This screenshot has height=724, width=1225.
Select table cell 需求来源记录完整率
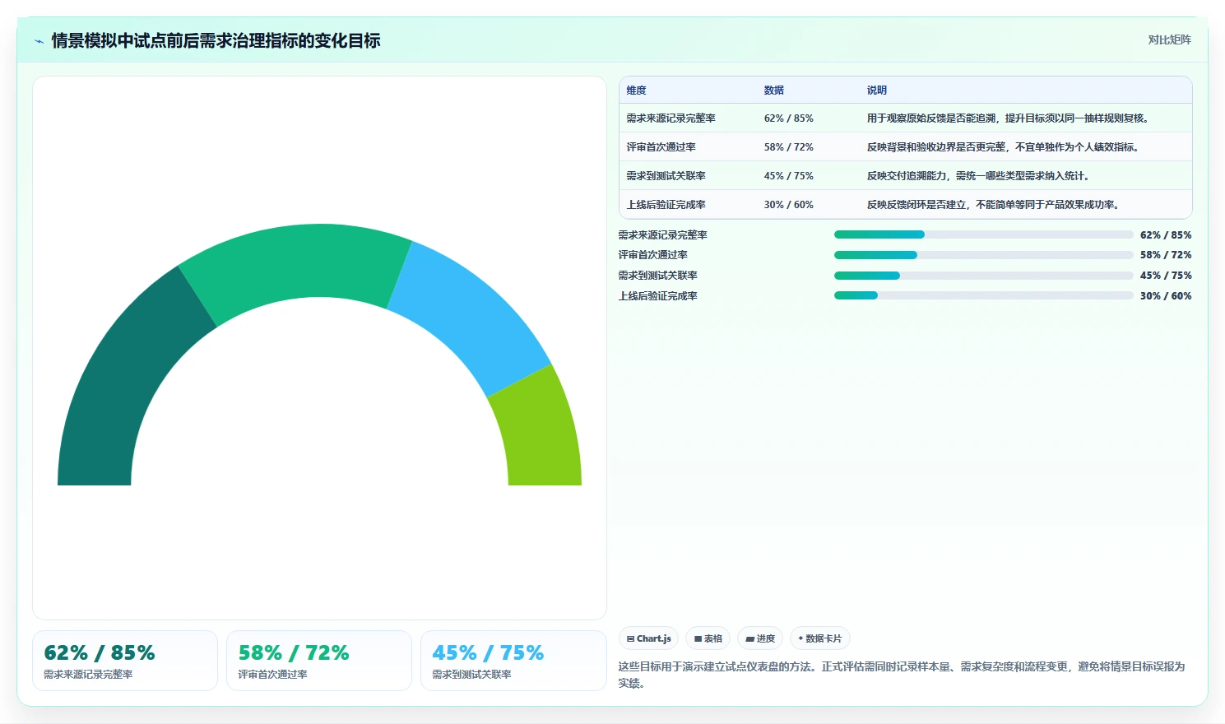671,118
